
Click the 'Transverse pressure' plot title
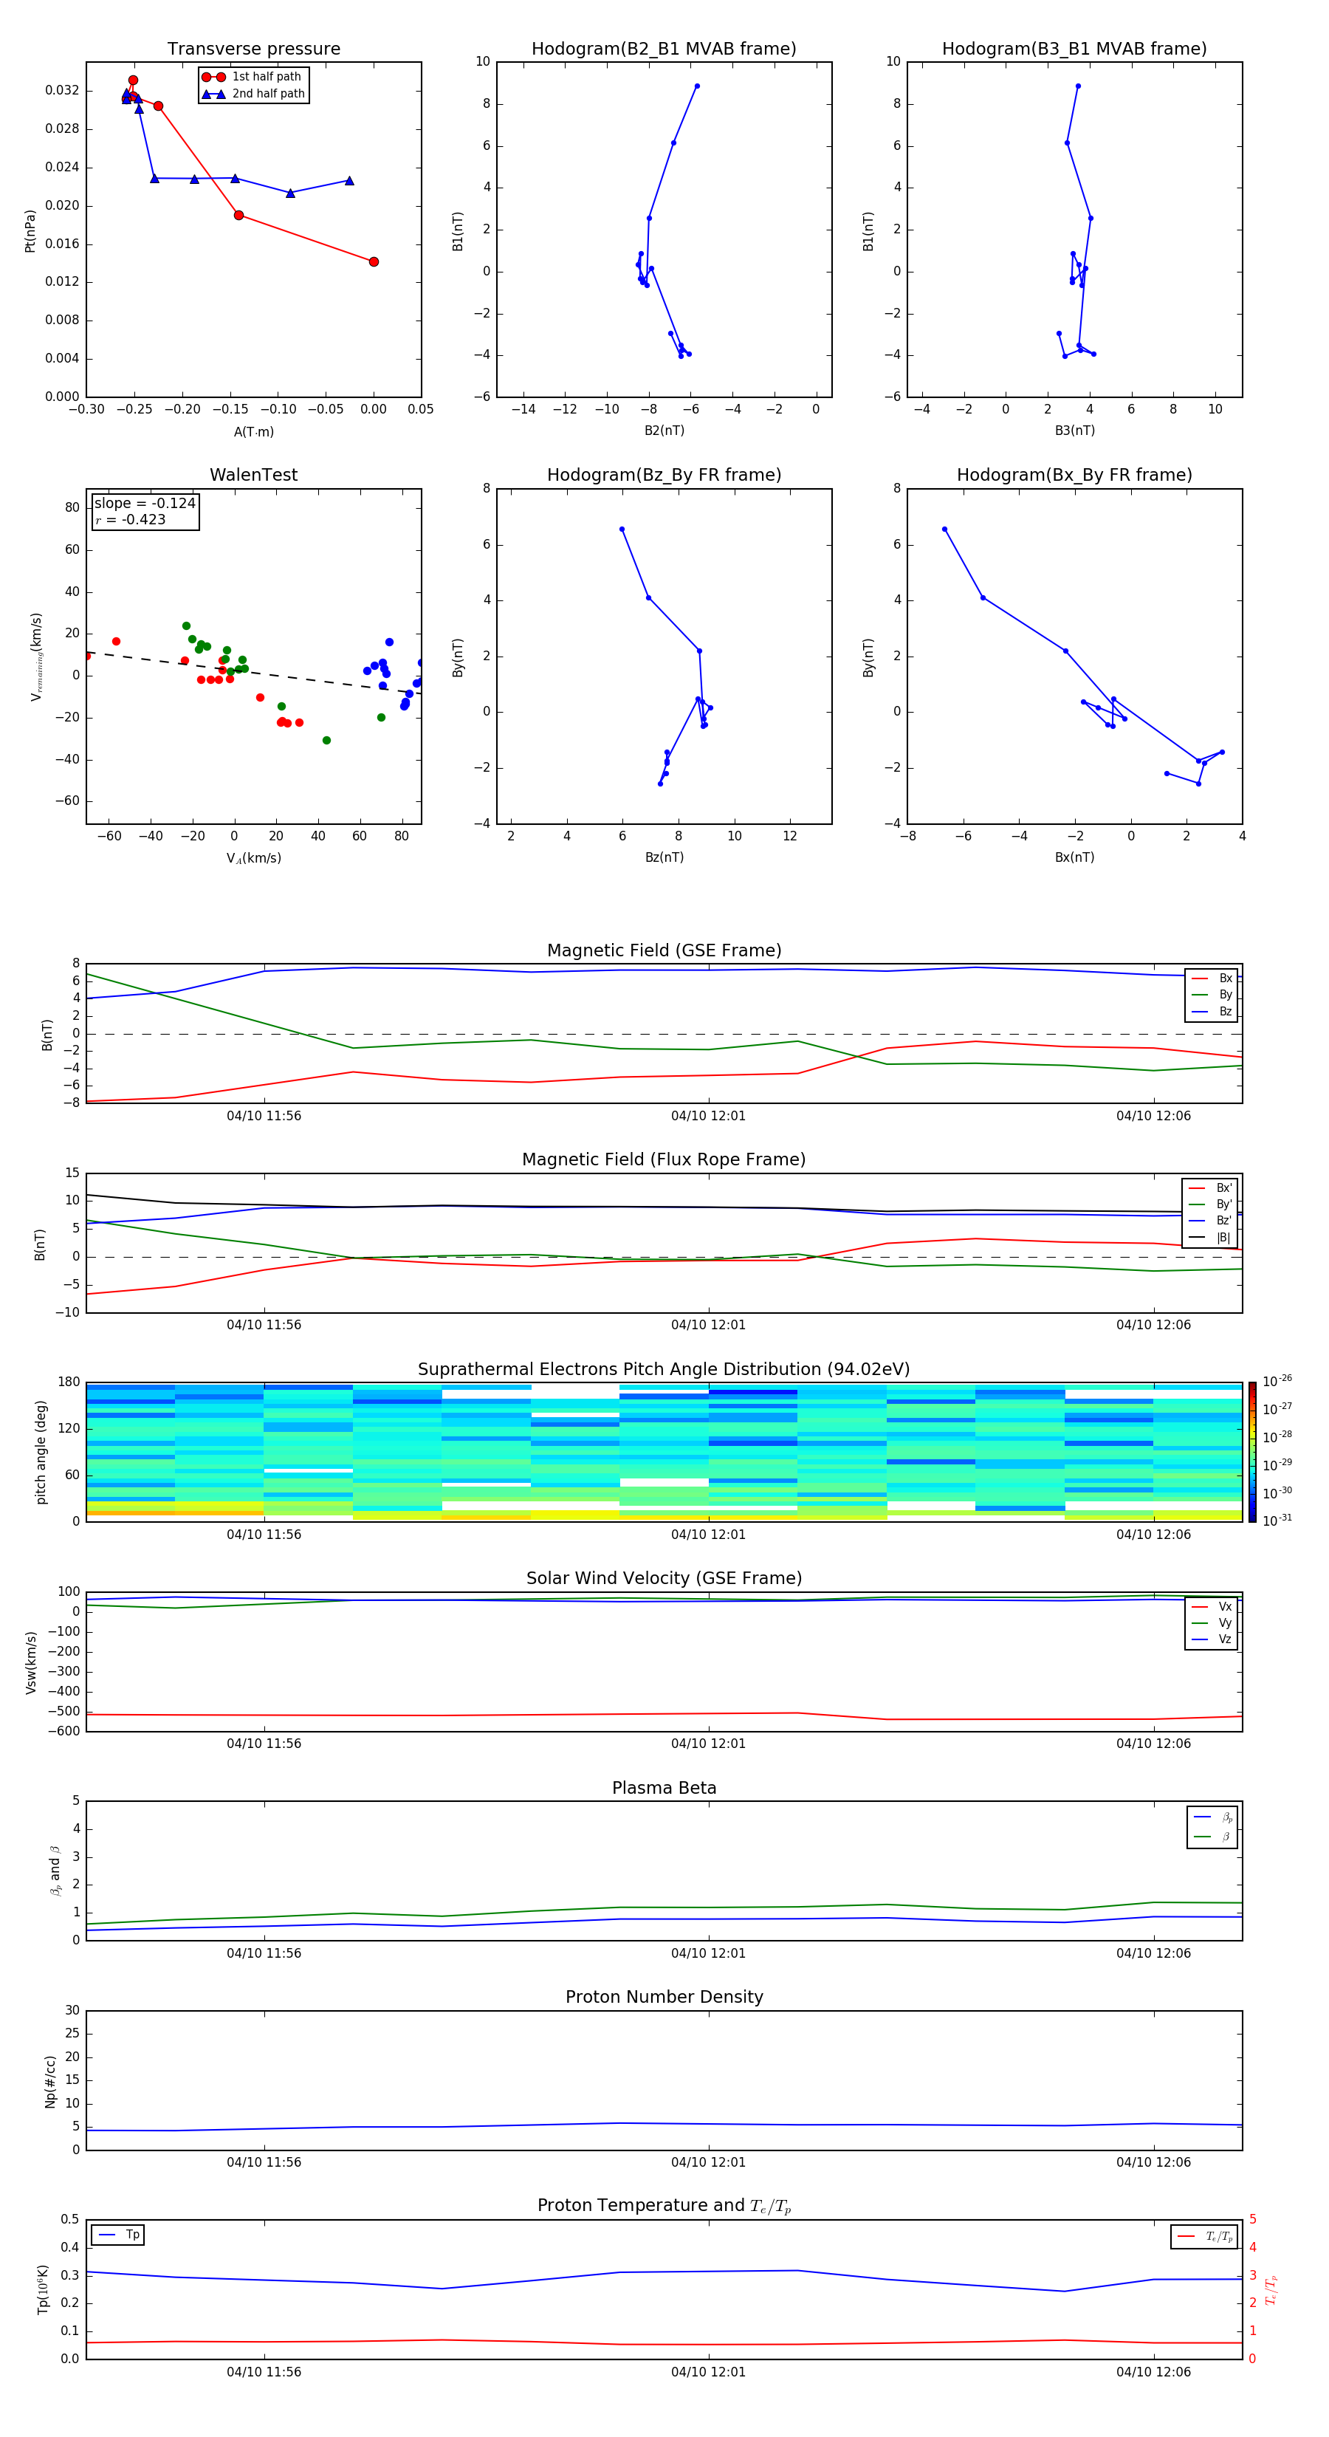click(x=253, y=49)
